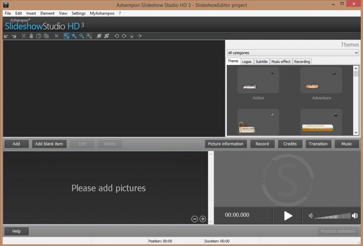
Task: Open the Settings menu
Action: tap(79, 13)
